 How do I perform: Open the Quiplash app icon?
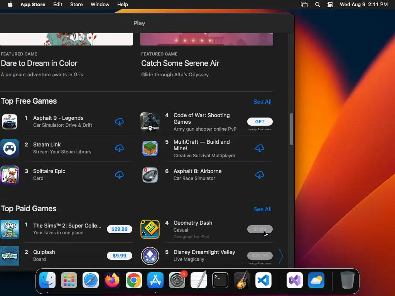click(10, 256)
